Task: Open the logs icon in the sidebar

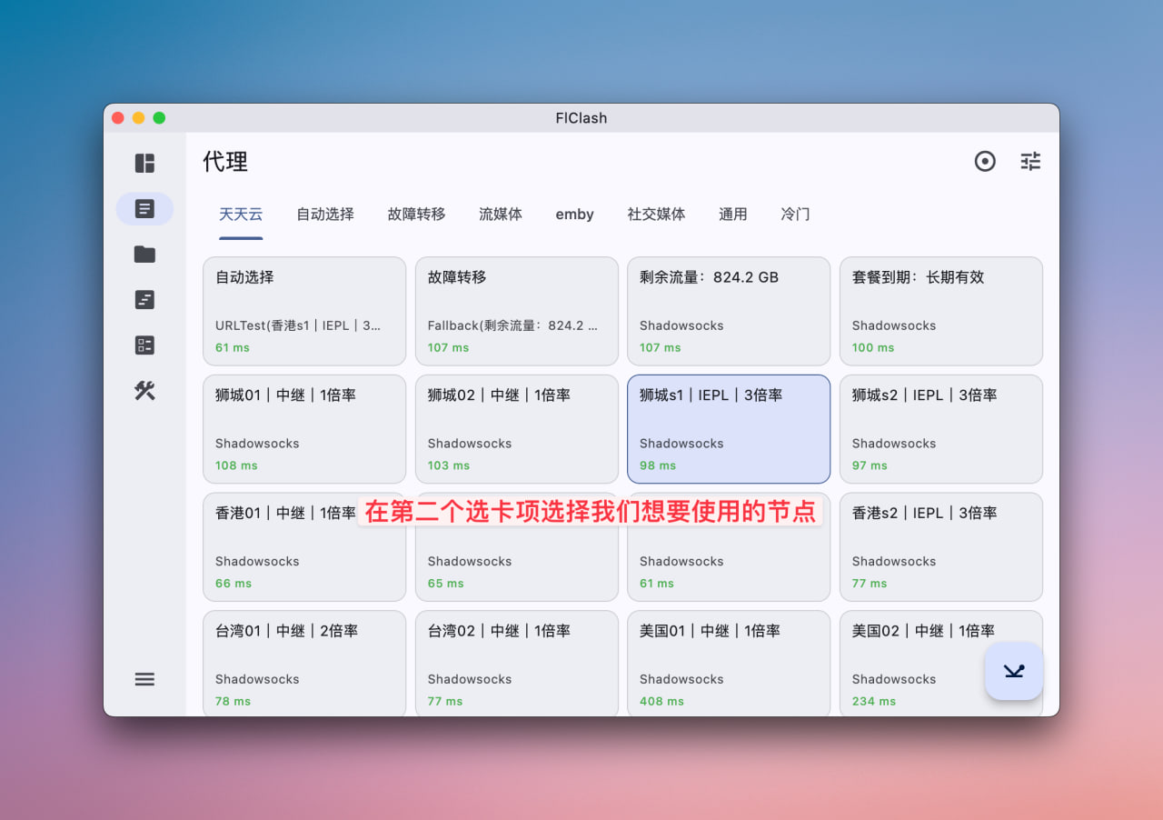Action: pyautogui.click(x=144, y=300)
